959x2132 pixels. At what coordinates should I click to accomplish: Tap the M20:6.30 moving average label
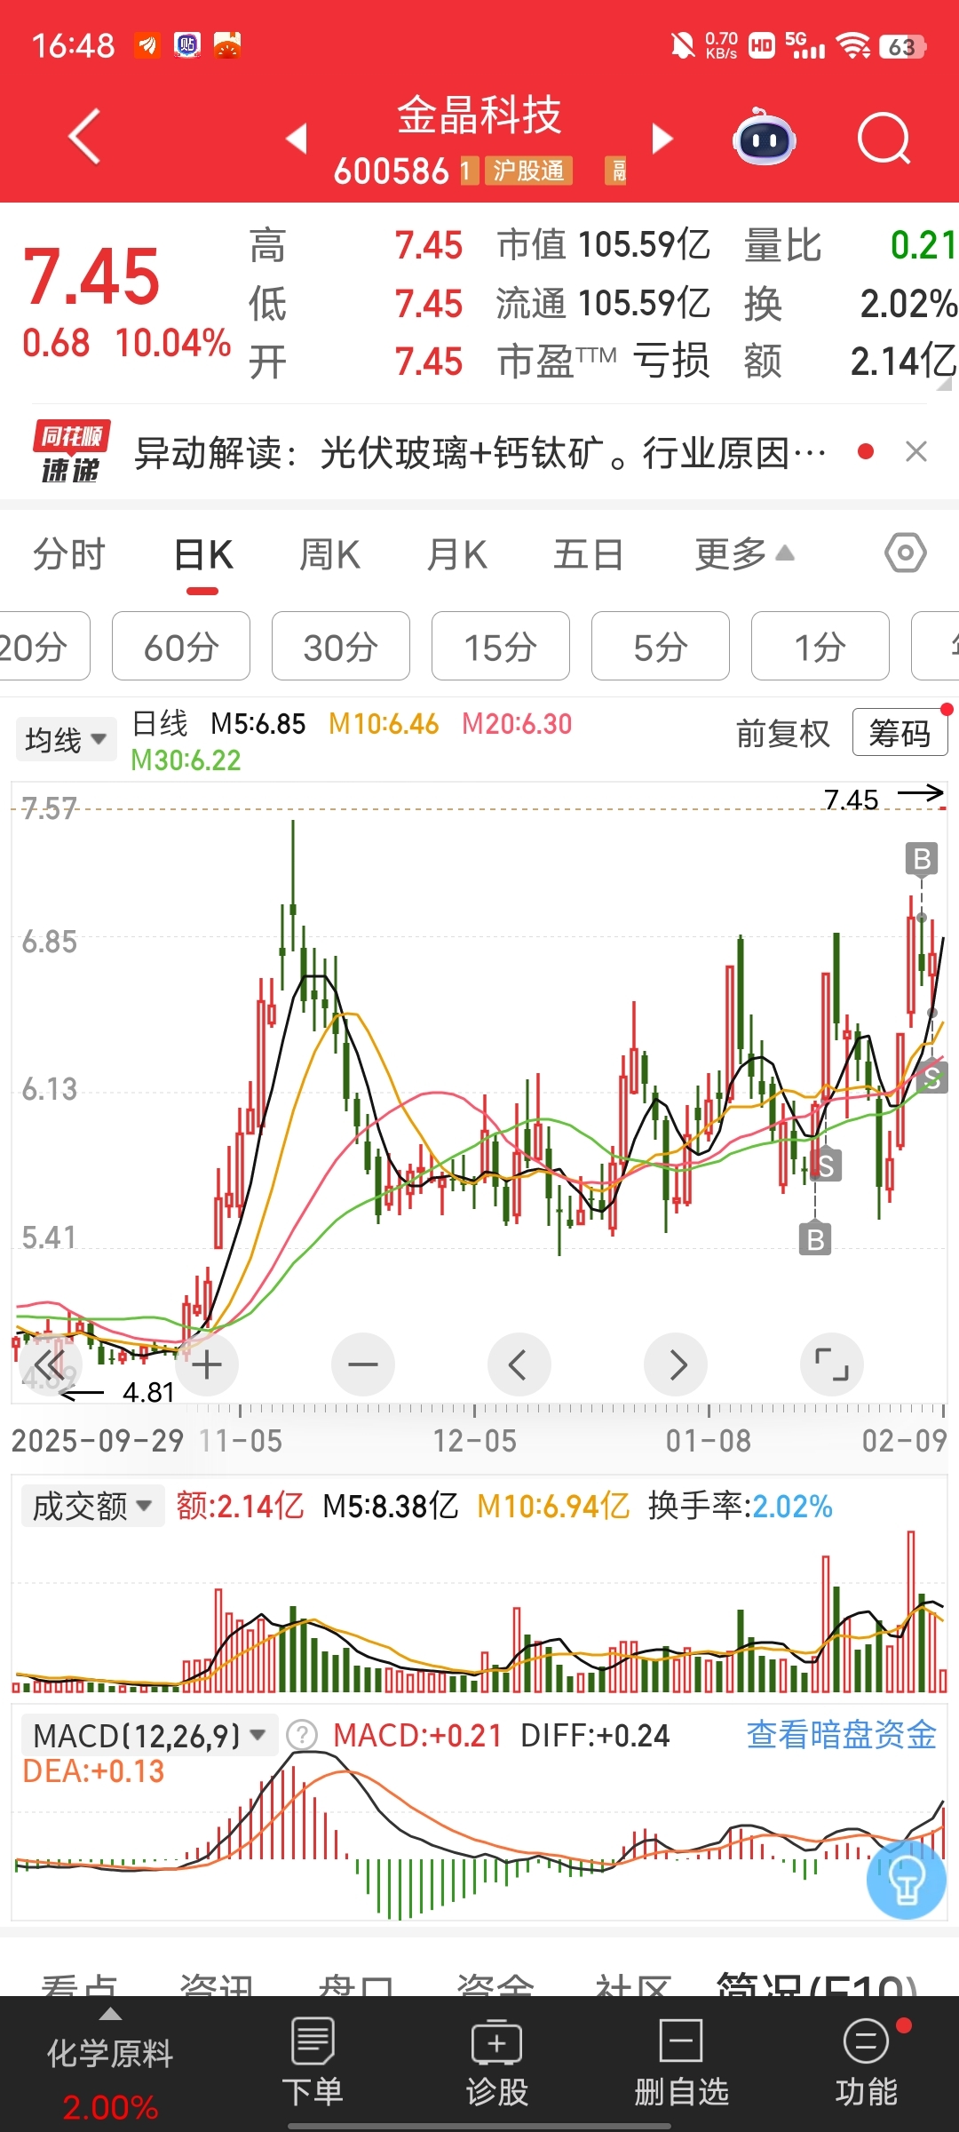(x=517, y=724)
